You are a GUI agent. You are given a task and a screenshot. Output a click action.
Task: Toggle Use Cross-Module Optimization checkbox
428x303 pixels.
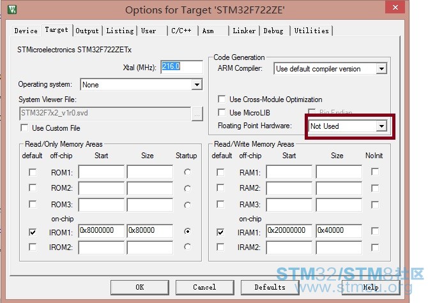point(222,99)
